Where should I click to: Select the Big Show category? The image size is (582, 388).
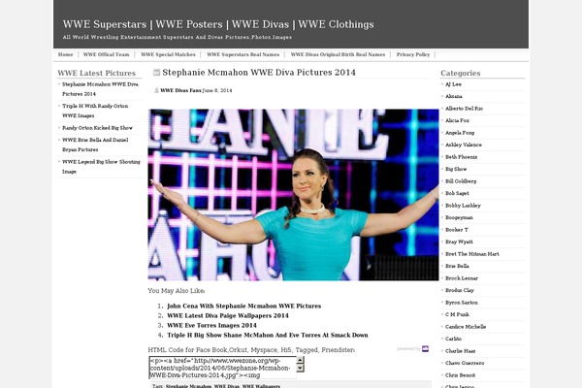(x=456, y=169)
